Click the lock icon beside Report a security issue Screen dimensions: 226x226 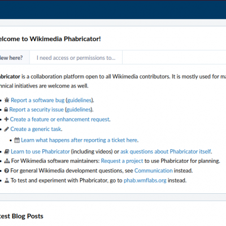6,110
